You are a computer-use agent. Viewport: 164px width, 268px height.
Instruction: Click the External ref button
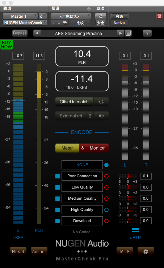tap(71, 116)
